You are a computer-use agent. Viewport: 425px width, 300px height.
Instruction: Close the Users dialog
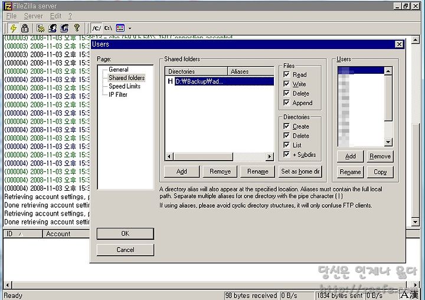399,44
